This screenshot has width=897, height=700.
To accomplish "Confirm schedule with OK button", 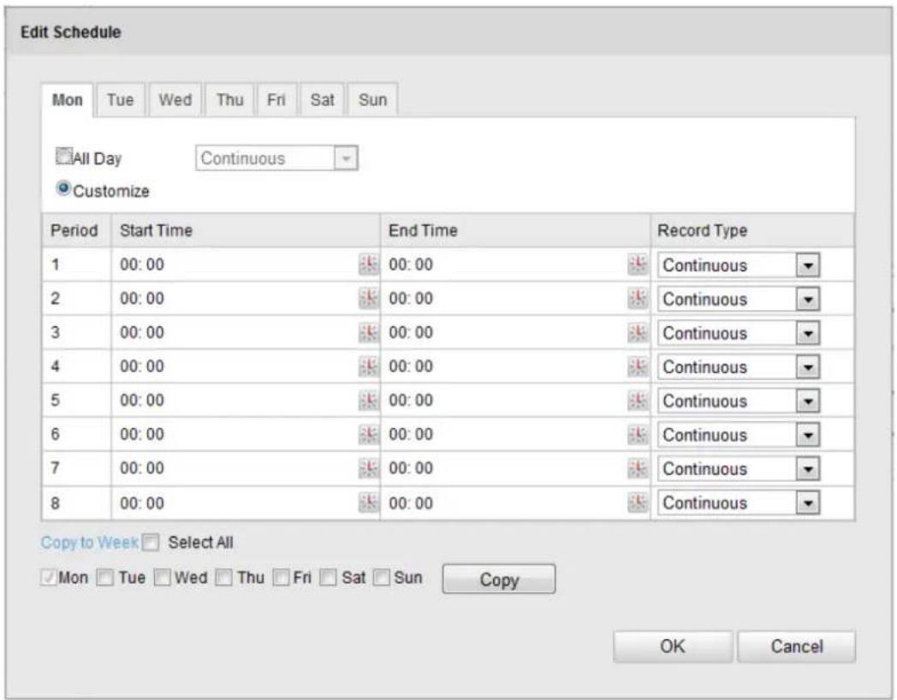I will click(x=673, y=646).
